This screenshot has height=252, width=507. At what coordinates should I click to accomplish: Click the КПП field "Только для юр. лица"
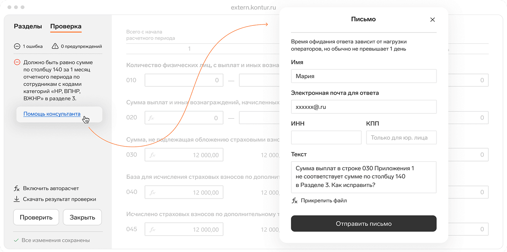pyautogui.click(x=401, y=137)
